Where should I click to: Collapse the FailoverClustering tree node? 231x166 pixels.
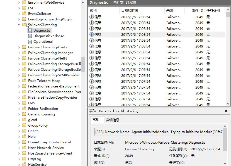coord(19,25)
